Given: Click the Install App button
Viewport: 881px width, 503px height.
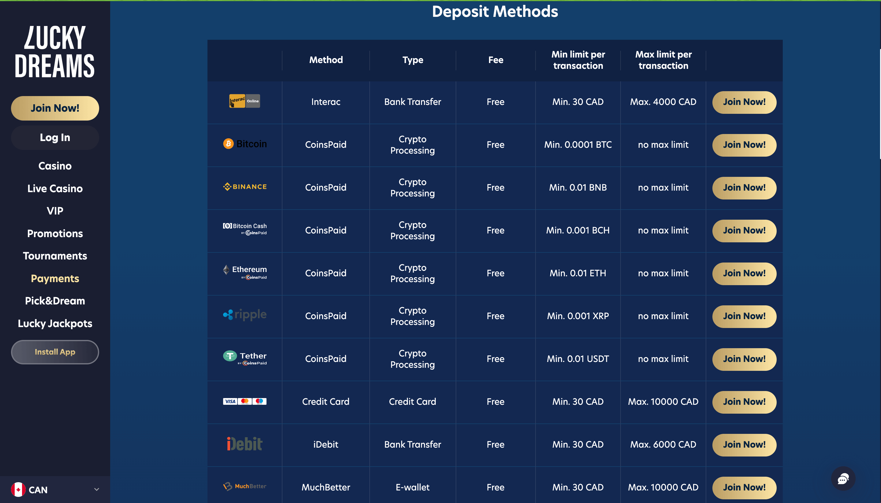Looking at the screenshot, I should (55, 352).
